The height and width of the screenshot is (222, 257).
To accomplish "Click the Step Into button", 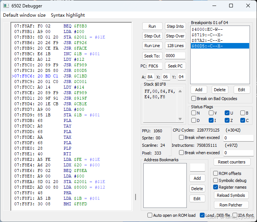I will pos(175,26).
